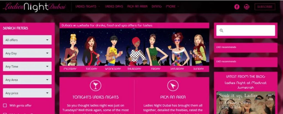Enable the With gents offer checkbox
The width and height of the screenshot is (283, 114).
coord(5,105)
